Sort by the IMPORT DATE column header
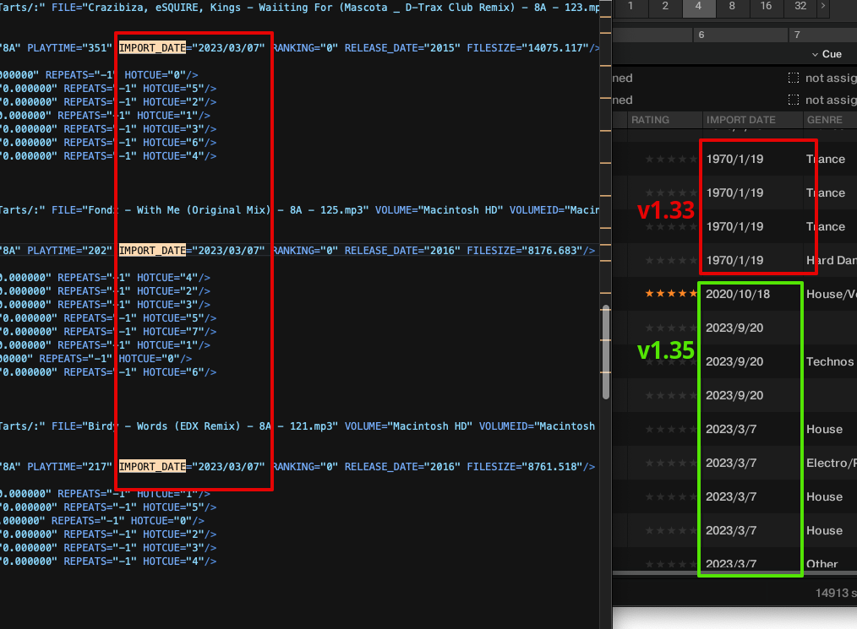This screenshot has width=857, height=629. [x=740, y=120]
